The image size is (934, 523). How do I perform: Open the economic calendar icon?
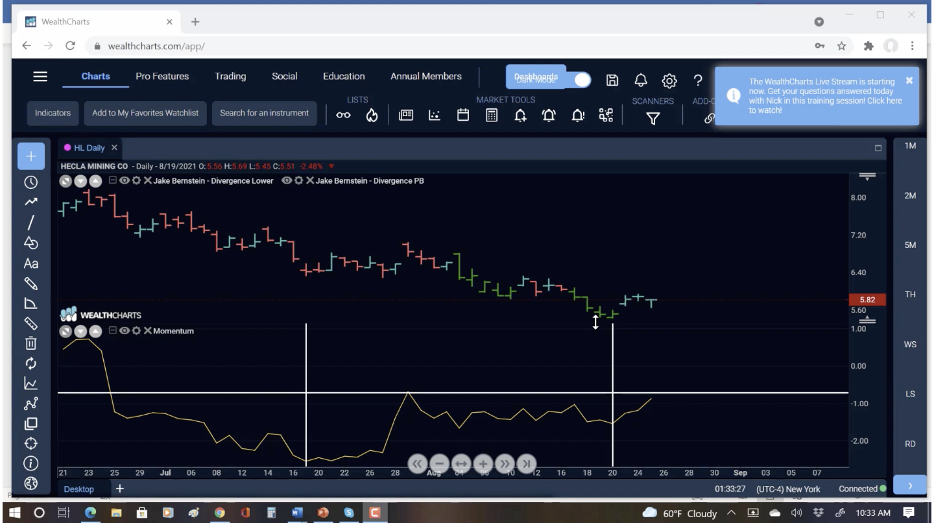(463, 116)
